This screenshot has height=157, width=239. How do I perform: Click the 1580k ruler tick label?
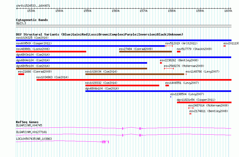172,11
